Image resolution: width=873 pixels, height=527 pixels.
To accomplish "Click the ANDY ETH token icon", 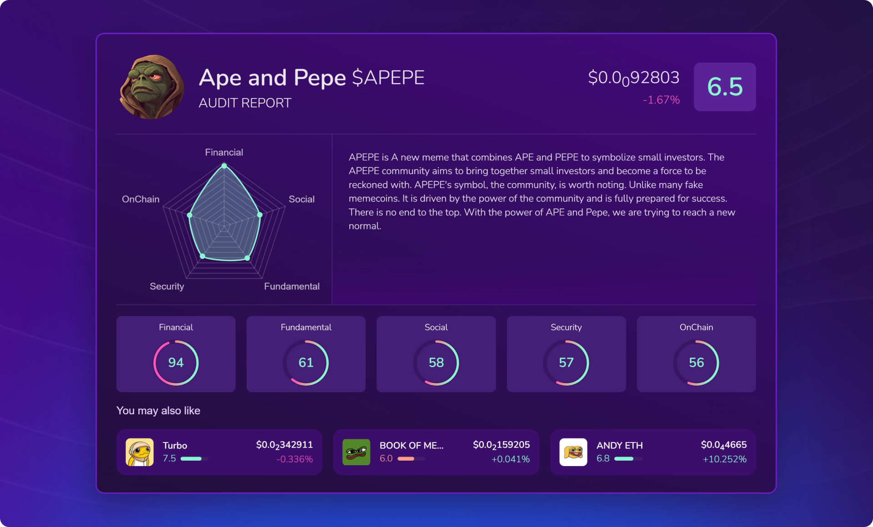I will (x=573, y=452).
